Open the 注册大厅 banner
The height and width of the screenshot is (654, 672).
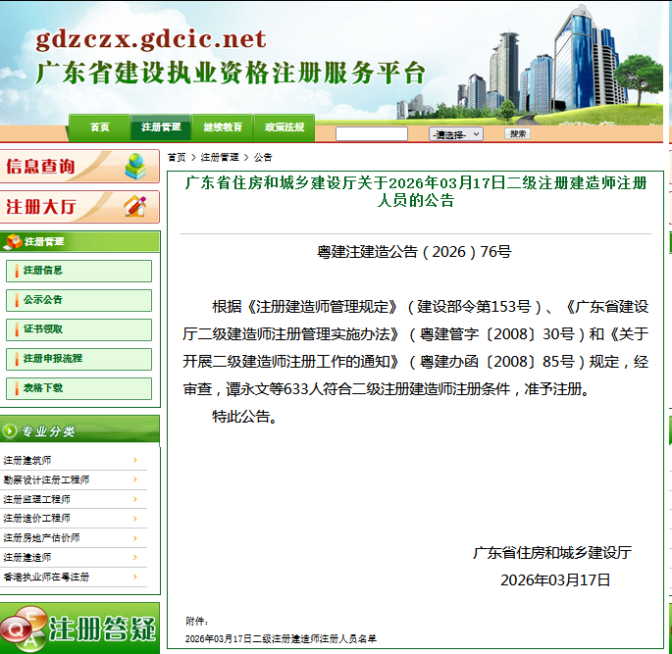tap(79, 207)
